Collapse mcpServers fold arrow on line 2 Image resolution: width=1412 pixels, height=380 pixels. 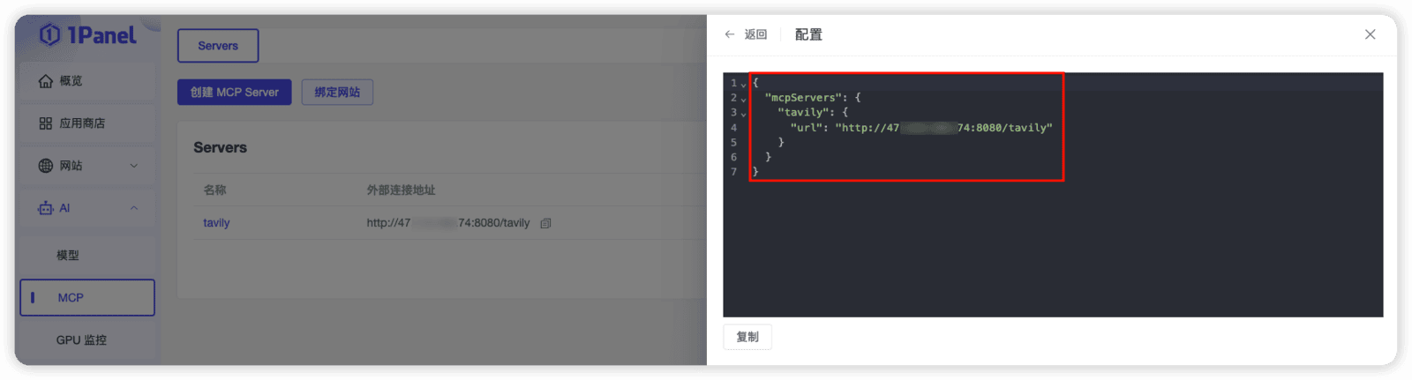click(x=743, y=100)
